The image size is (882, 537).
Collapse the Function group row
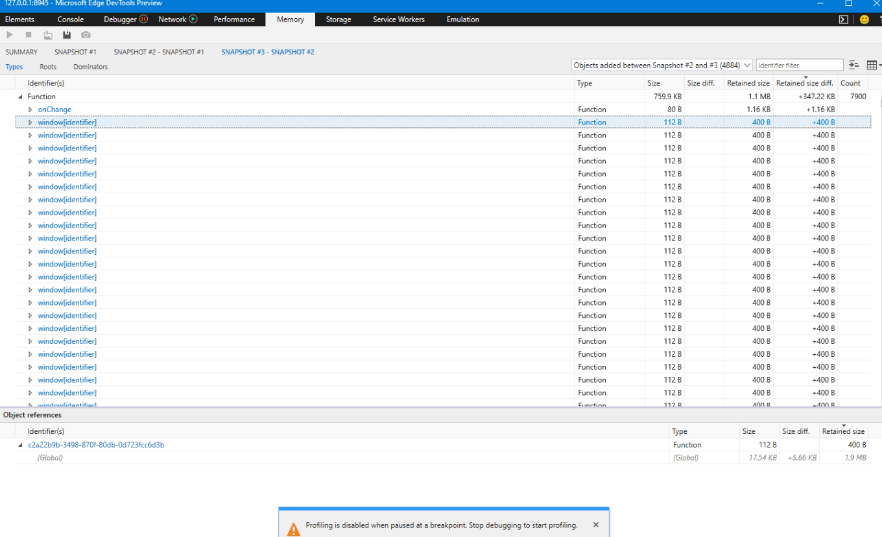coord(21,96)
